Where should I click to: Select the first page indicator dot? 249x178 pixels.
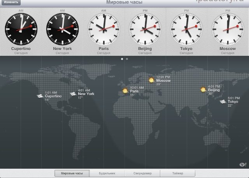(122, 59)
